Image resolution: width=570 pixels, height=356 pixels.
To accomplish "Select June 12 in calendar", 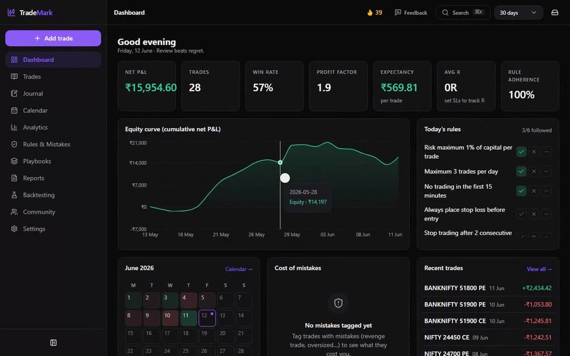I will coord(207,318).
